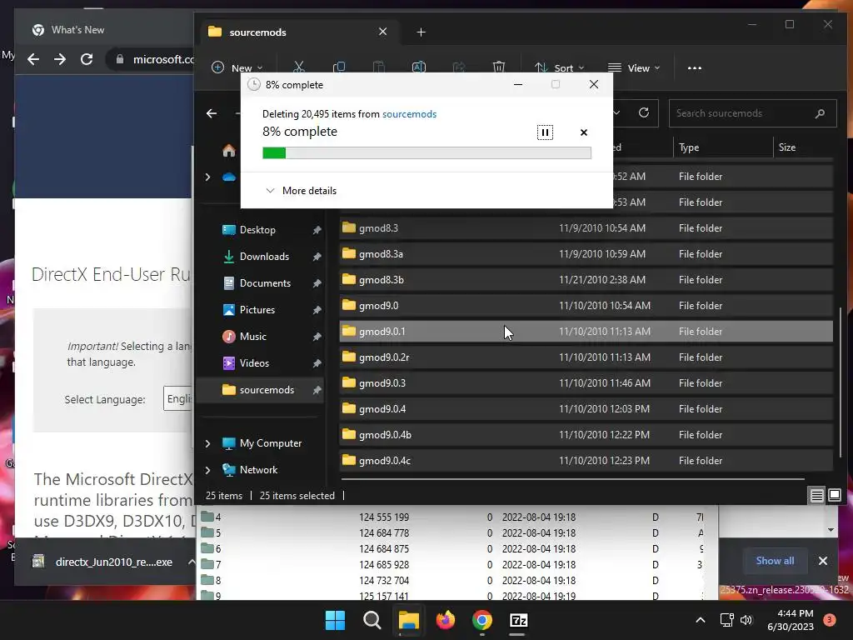This screenshot has height=640, width=853.
Task: Open the Sort dropdown menu
Action: click(x=559, y=67)
